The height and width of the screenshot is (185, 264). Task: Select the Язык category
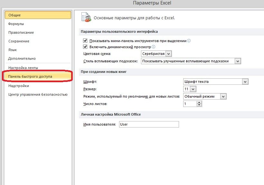(x=13, y=50)
